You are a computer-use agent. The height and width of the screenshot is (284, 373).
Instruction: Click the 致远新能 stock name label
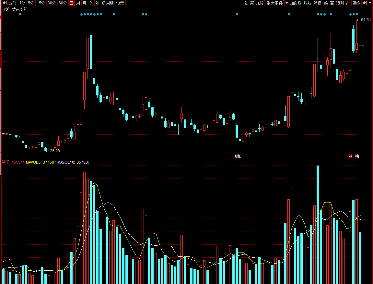(x=20, y=9)
